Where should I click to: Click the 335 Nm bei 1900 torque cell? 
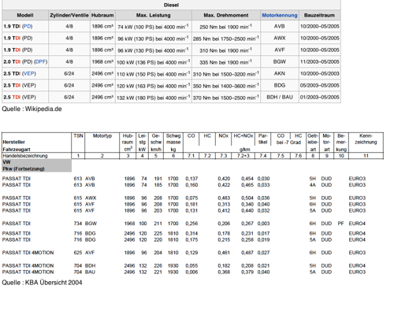click(226, 62)
